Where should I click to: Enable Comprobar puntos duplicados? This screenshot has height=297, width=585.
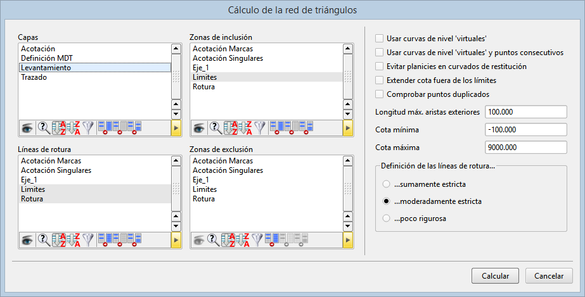380,94
